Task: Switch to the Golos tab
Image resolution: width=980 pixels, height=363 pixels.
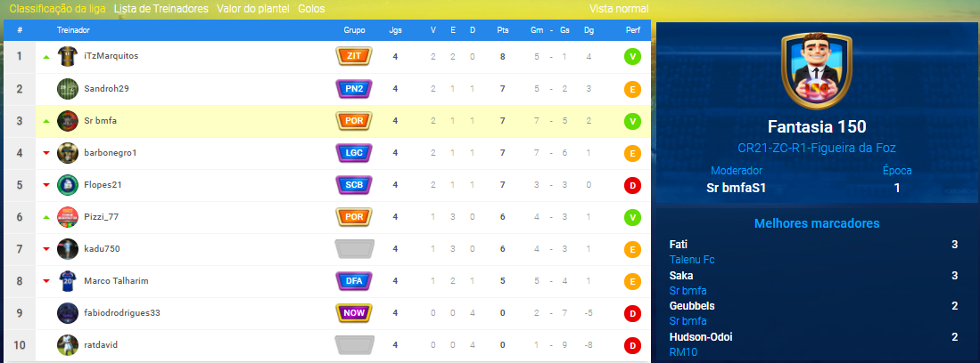Action: point(311,9)
